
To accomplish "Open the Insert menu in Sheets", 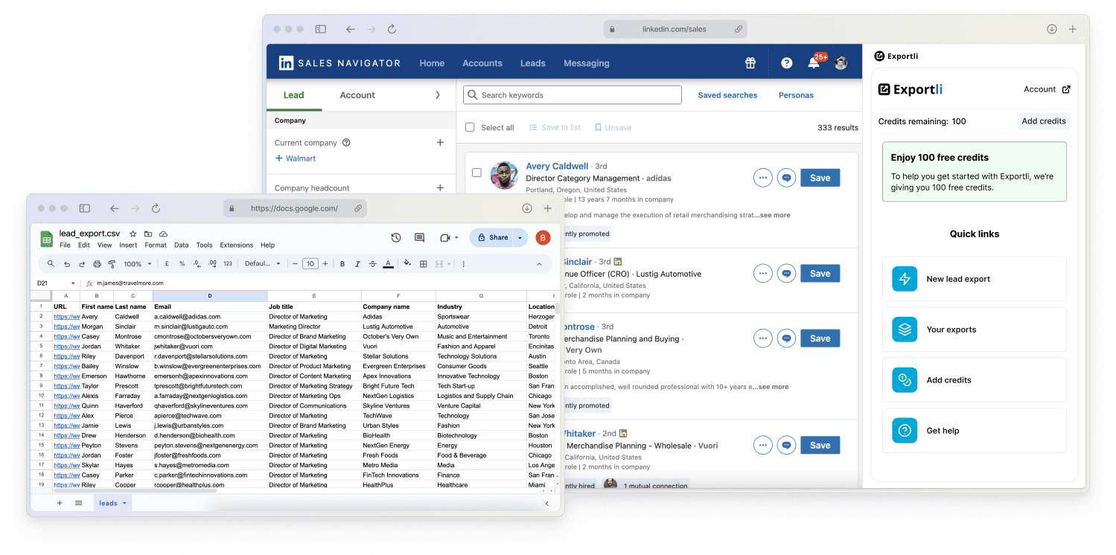I will (128, 245).
